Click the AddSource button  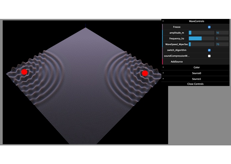[x=196, y=62]
